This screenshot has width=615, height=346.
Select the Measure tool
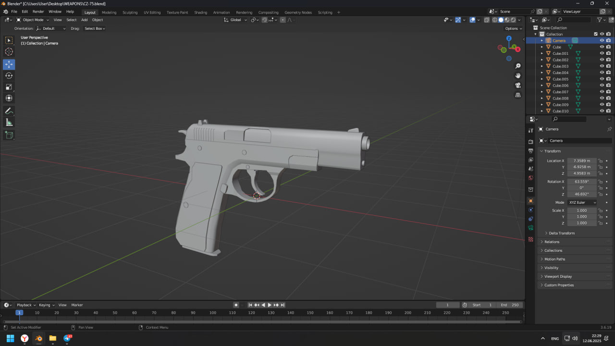[x=9, y=123]
